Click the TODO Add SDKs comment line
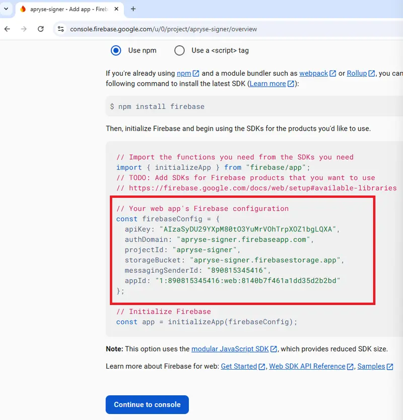 click(246, 178)
